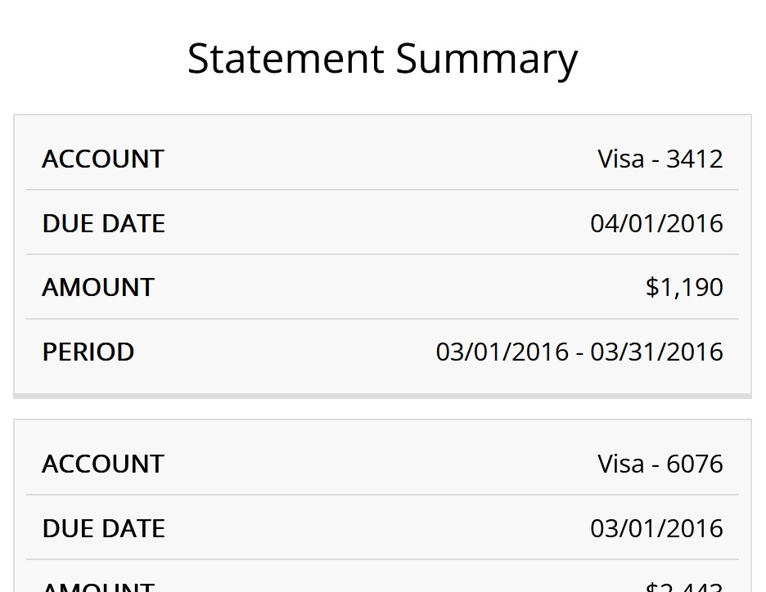Image resolution: width=766 pixels, height=592 pixels.
Task: Select the first statement's period row
Action: 382,352
